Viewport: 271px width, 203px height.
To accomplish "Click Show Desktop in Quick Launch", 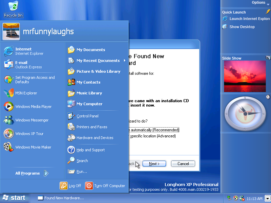I will (x=242, y=27).
